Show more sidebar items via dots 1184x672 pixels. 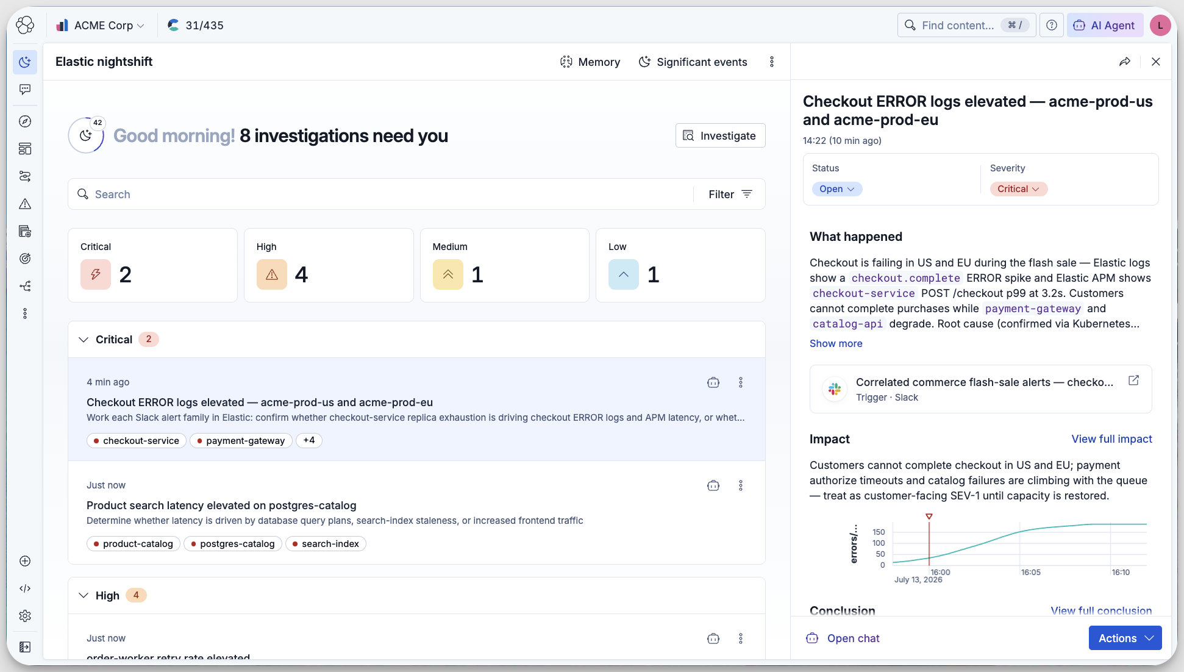coord(25,313)
